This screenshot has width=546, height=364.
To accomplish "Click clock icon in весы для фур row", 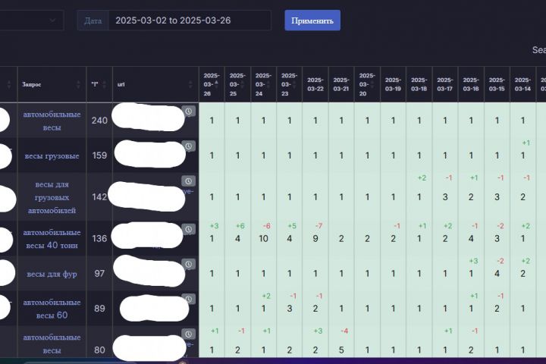I will 189,263.
